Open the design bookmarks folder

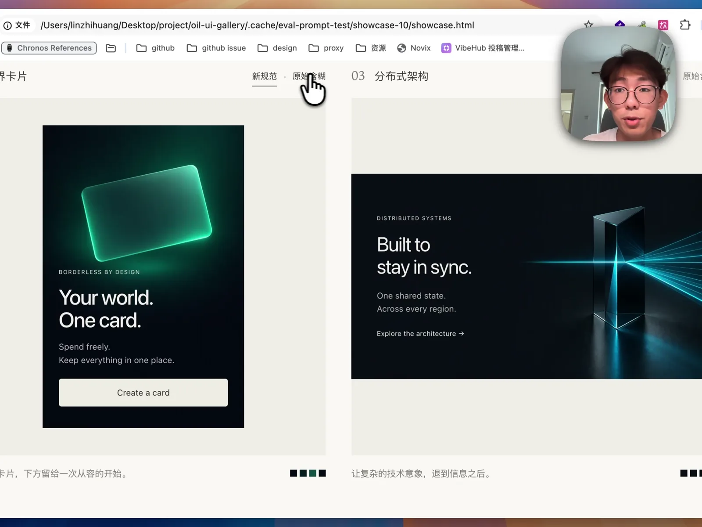coord(277,48)
